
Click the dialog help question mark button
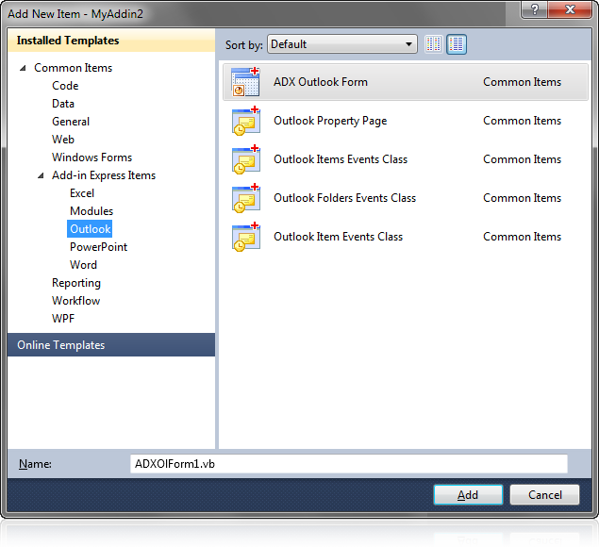(x=535, y=9)
